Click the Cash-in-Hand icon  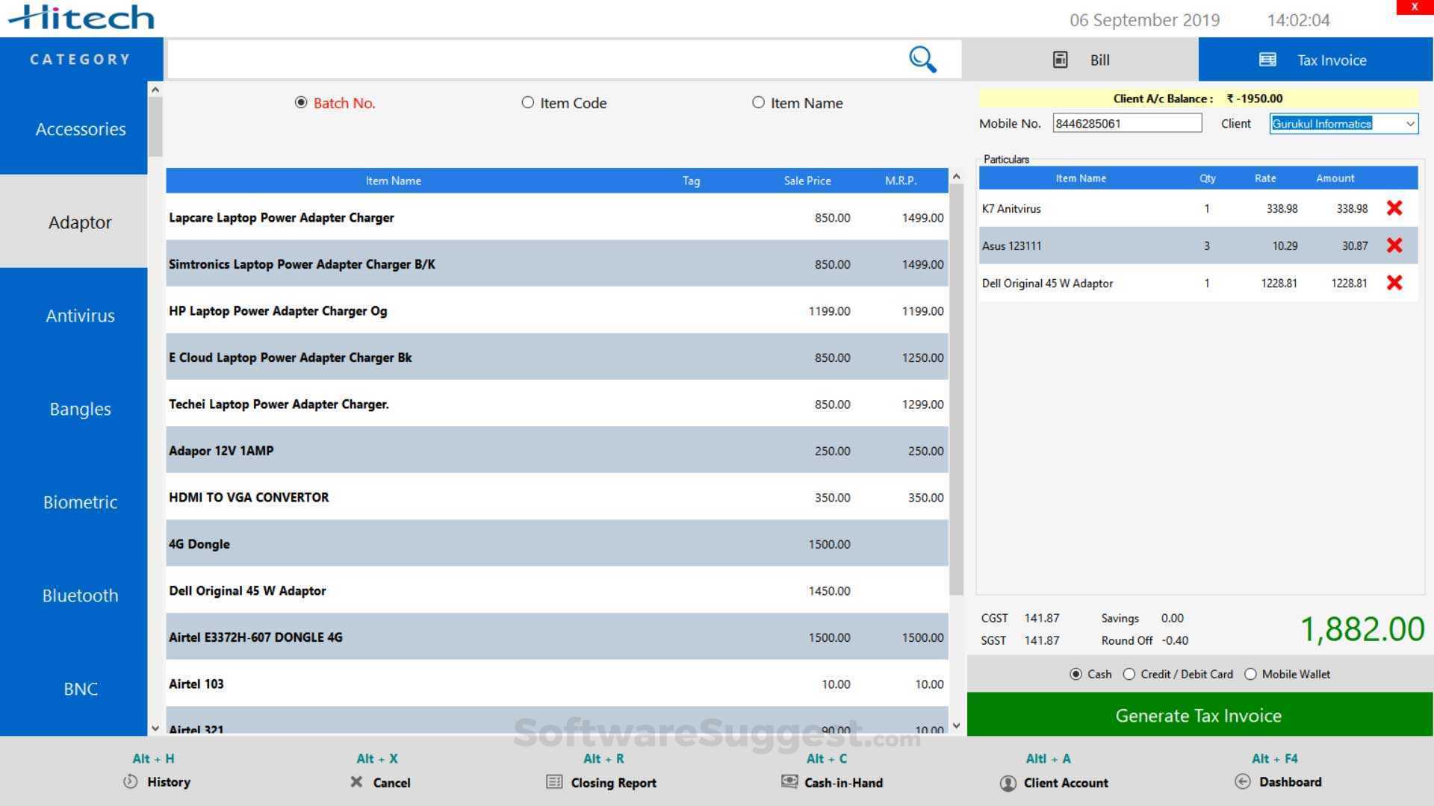789,782
